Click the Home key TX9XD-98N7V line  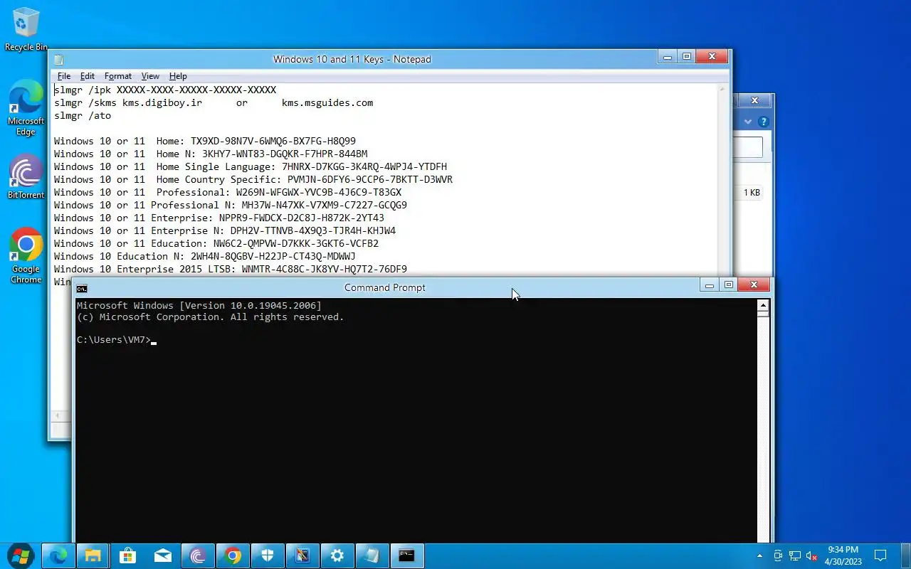point(205,142)
